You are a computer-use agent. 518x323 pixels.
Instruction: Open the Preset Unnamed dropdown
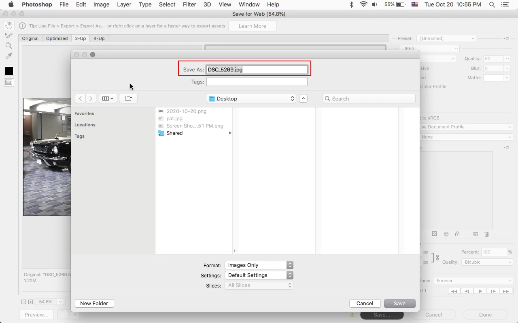pos(446,38)
